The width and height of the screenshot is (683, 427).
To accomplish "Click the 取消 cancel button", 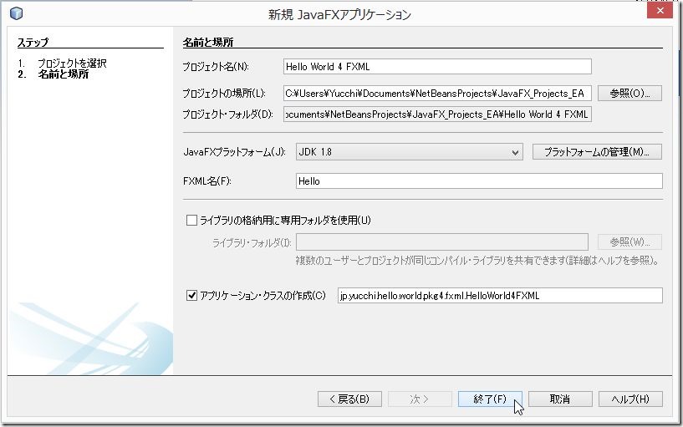I will (x=560, y=399).
